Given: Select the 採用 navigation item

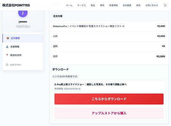Looking at the screenshot, I should (138, 5).
